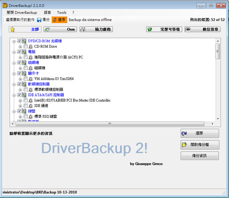Collapse the 磁碟機 category node
This screenshot has width=229, height=198.
point(14,63)
